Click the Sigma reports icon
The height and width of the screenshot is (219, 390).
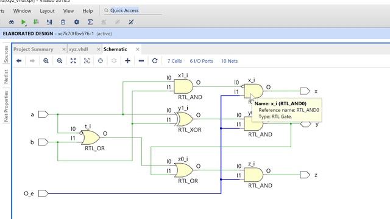[x=90, y=22]
